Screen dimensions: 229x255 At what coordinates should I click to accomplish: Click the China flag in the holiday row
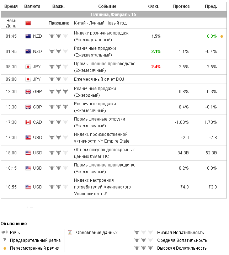coord(28,23)
